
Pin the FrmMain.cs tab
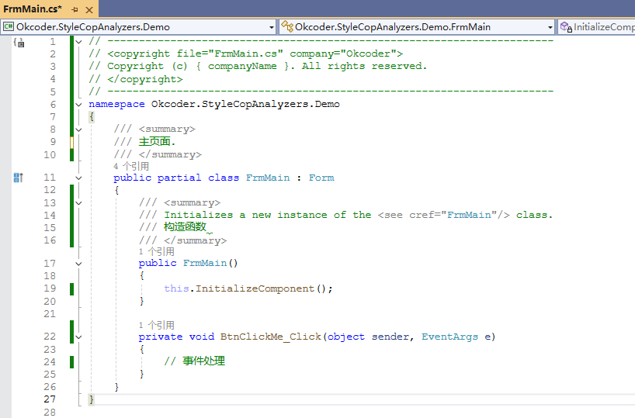(x=75, y=9)
